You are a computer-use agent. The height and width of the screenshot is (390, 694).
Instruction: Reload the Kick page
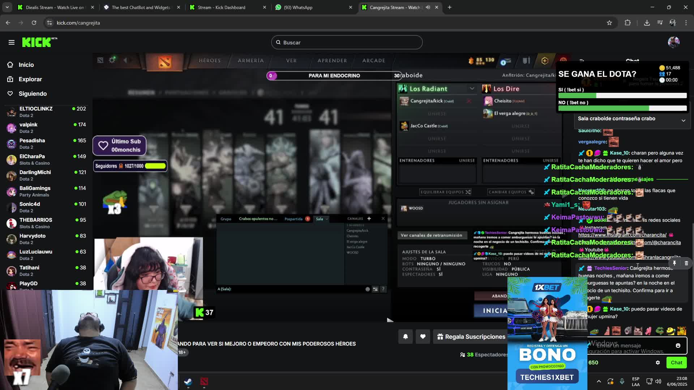pos(34,23)
